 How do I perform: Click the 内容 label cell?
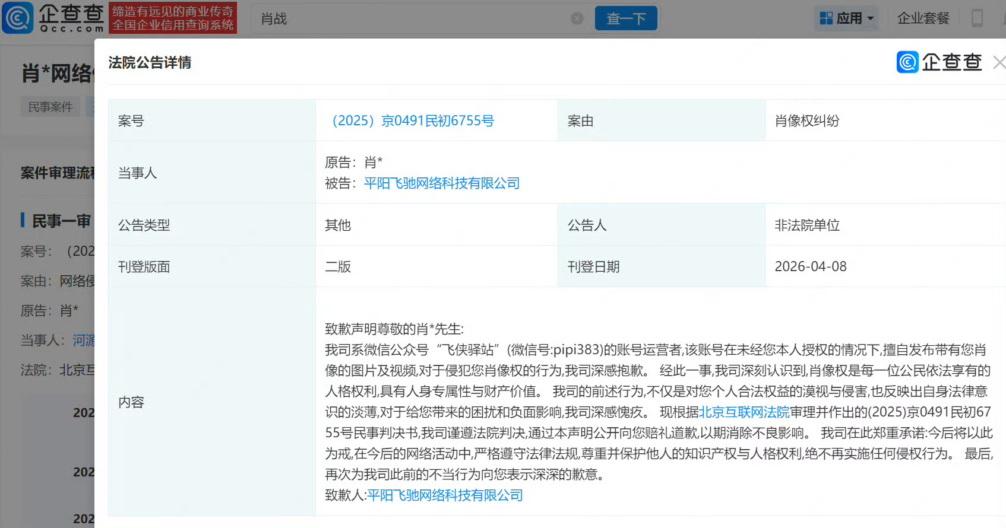[x=212, y=402]
